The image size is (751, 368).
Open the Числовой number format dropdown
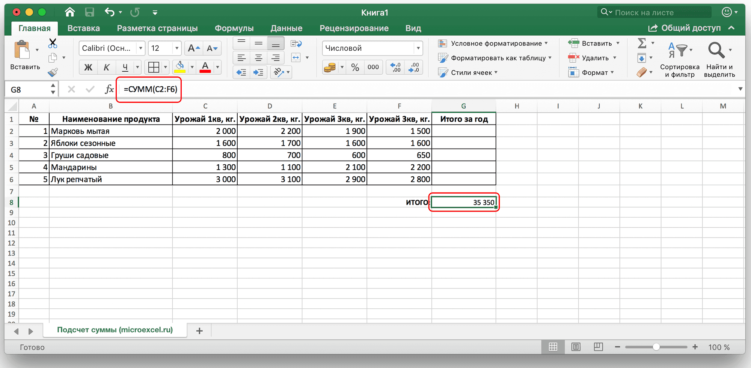click(x=372, y=48)
